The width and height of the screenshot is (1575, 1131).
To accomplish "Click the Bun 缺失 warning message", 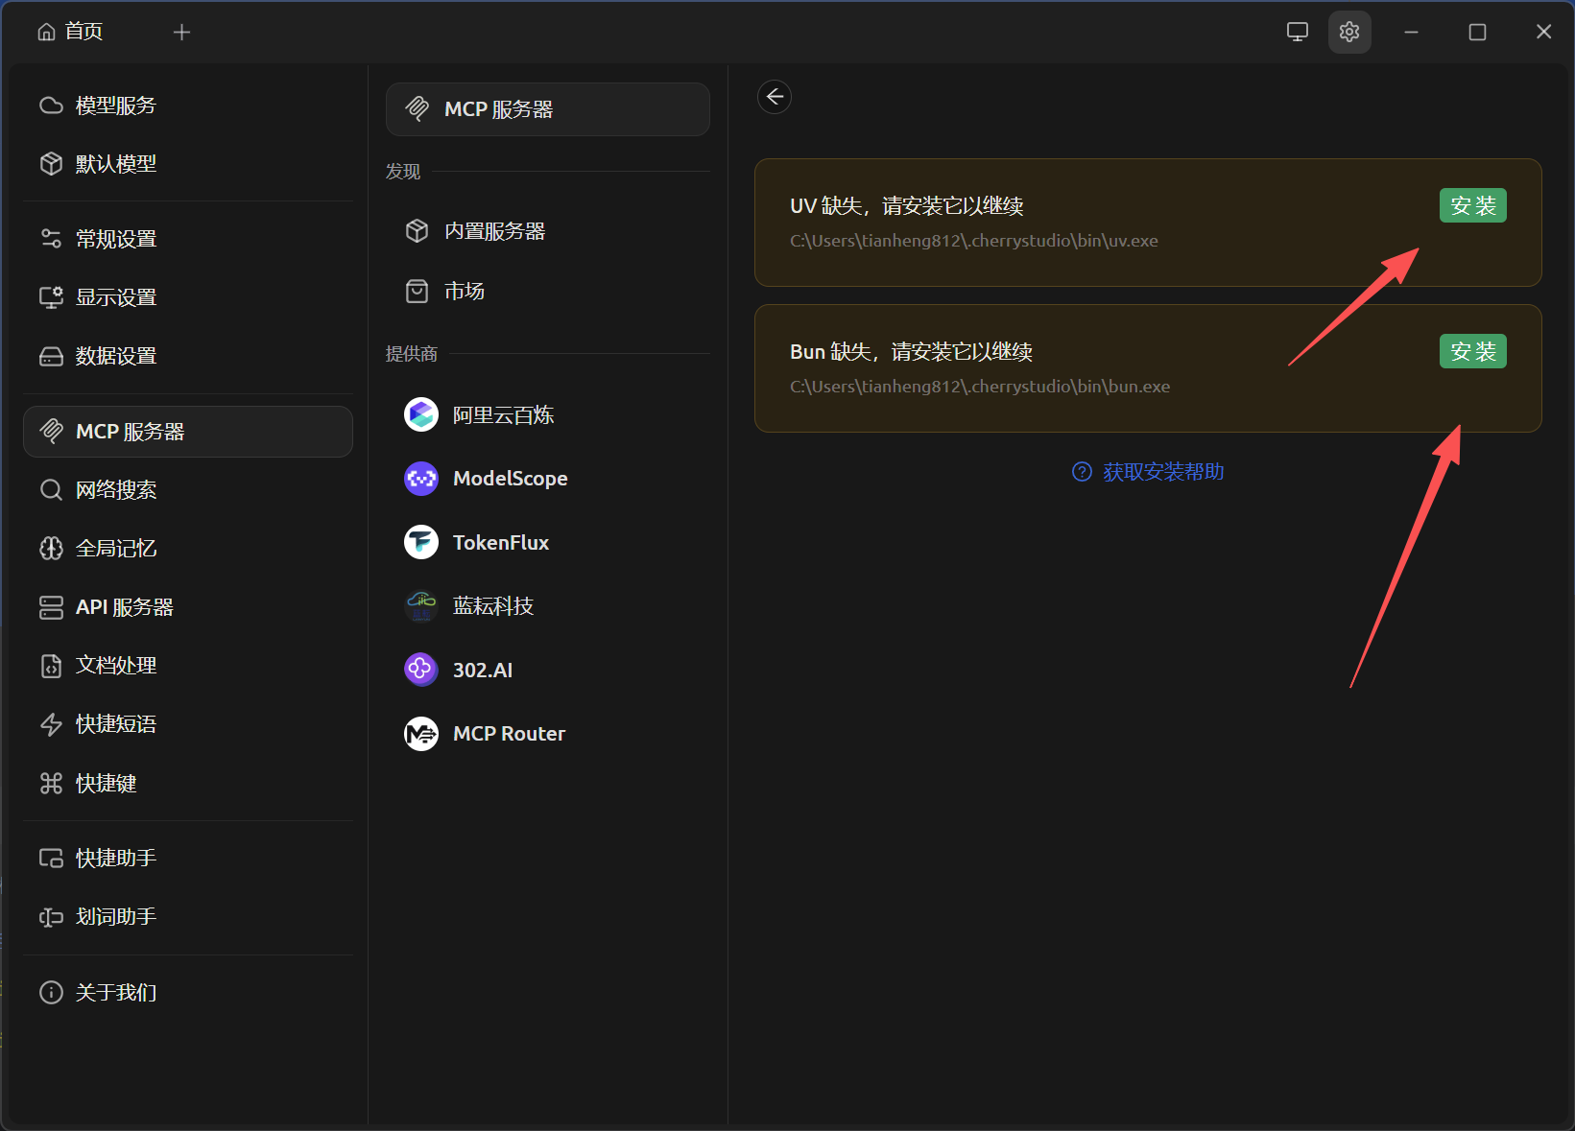I will click(x=912, y=352).
